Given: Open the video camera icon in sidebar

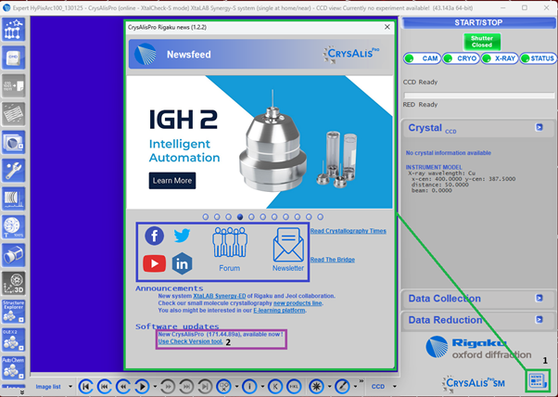Looking at the screenshot, I should click(14, 255).
